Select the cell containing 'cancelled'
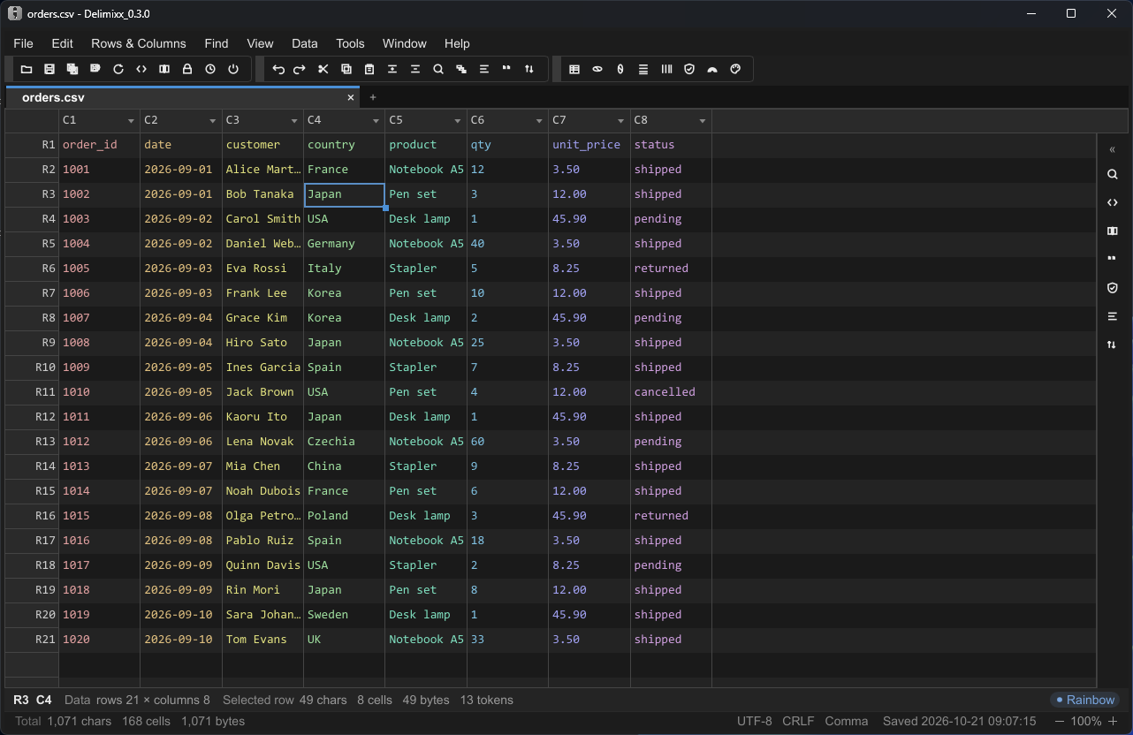This screenshot has width=1133, height=735. pyautogui.click(x=671, y=392)
